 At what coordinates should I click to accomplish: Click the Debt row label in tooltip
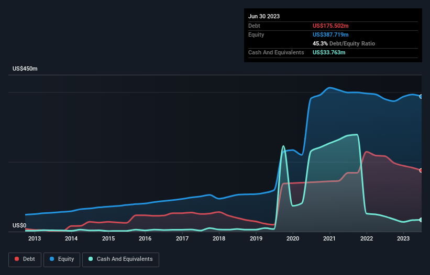pyautogui.click(x=254, y=26)
